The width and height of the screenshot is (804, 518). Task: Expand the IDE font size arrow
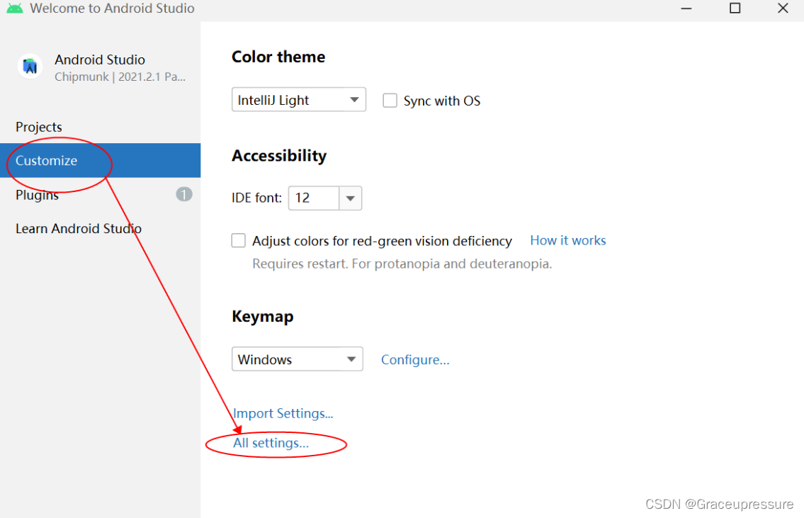tap(350, 198)
